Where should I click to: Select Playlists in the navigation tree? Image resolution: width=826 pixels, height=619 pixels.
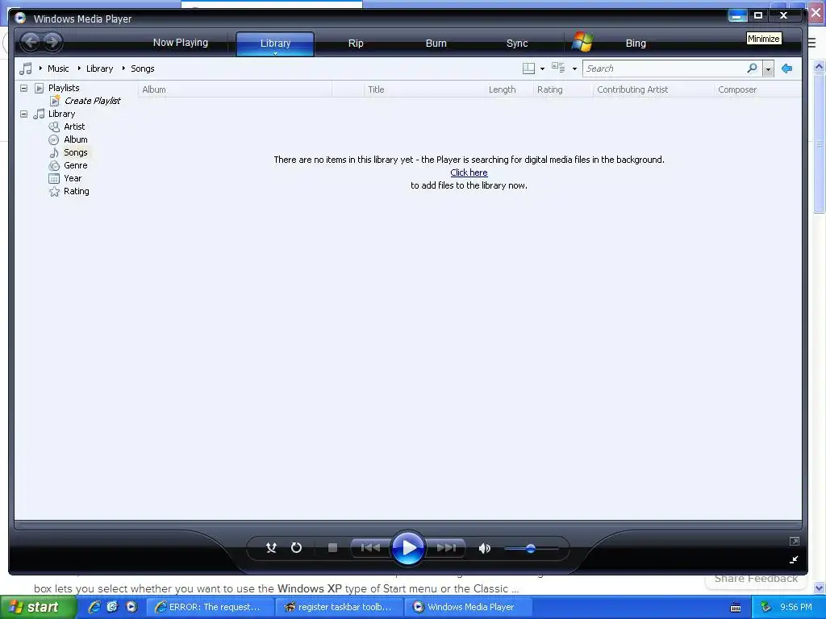point(64,88)
